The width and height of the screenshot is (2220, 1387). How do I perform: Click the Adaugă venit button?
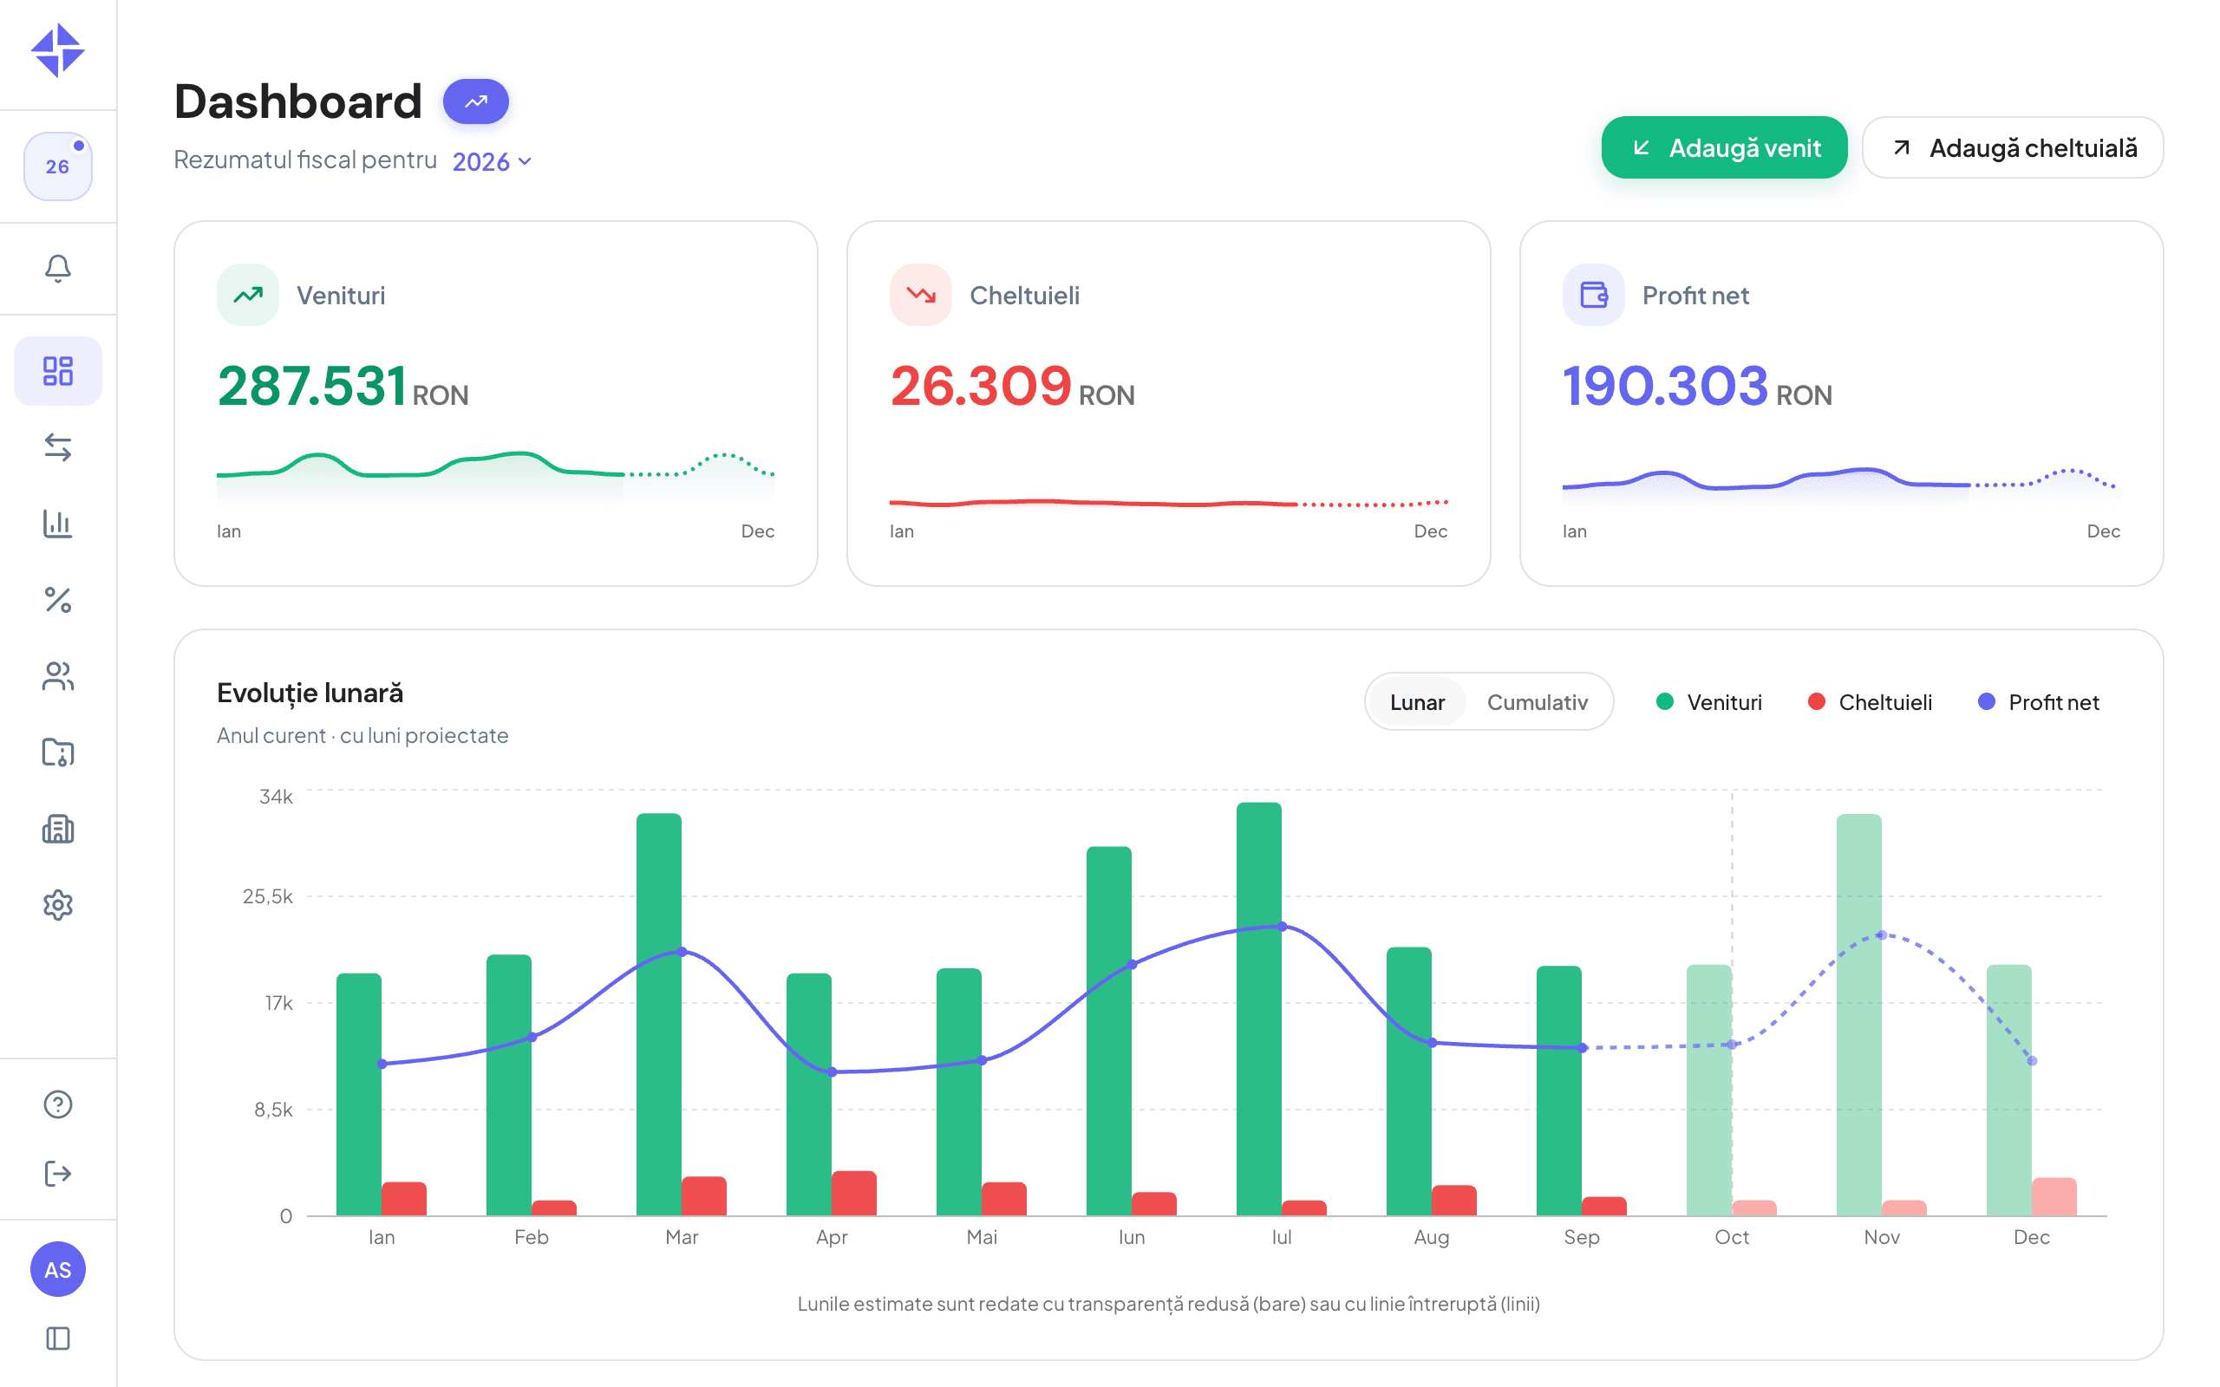coord(1724,147)
